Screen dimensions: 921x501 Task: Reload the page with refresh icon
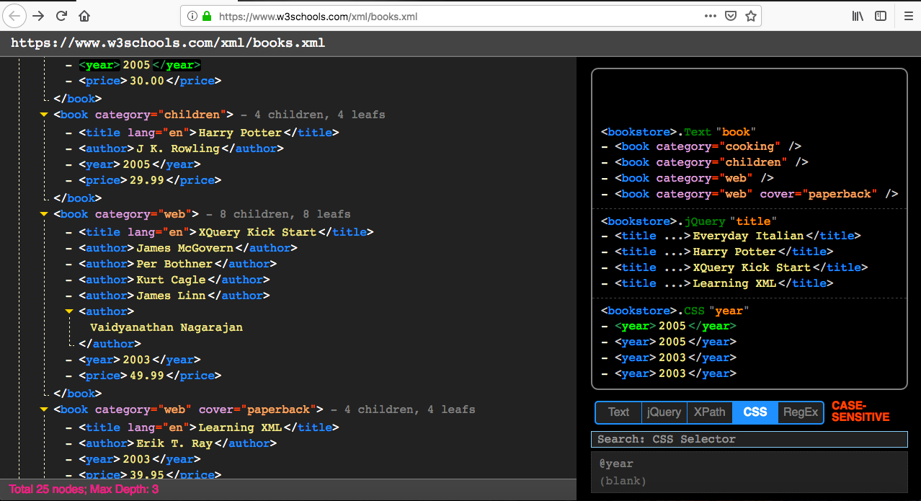[x=61, y=16]
